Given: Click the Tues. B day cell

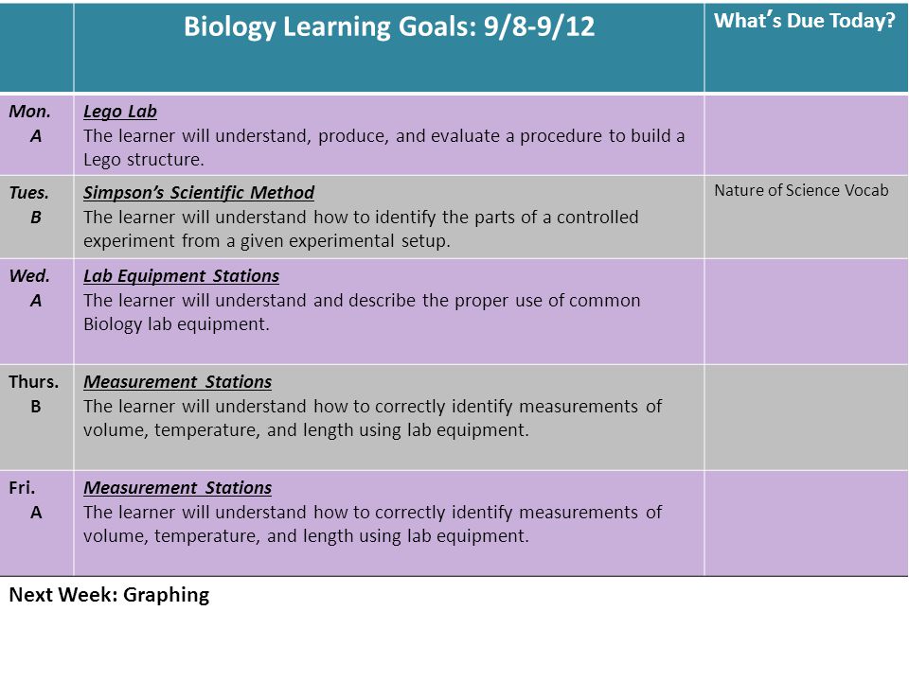Looking at the screenshot, I should tap(37, 218).
